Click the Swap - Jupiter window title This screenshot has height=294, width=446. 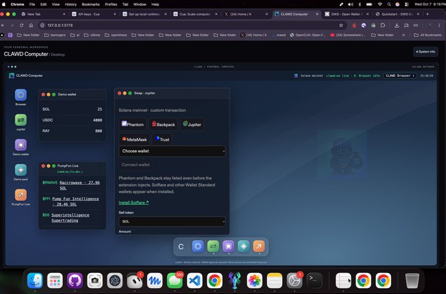click(x=144, y=93)
